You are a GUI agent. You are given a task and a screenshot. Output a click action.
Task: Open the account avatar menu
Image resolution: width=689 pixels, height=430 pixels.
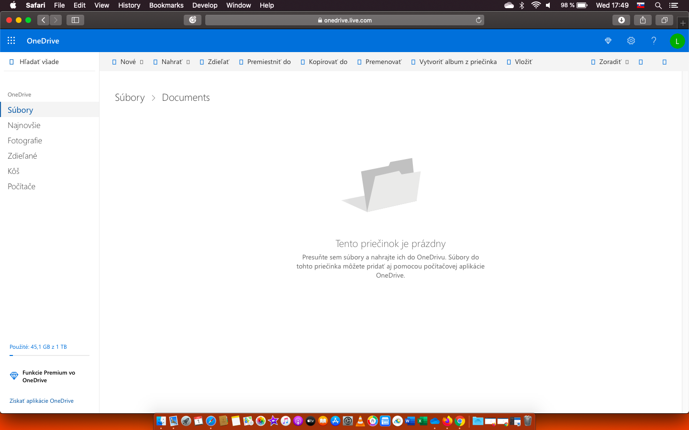coord(677,41)
